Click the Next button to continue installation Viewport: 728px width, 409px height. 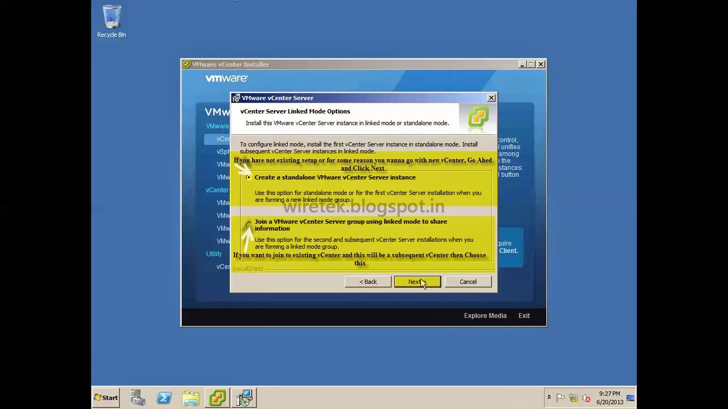tap(417, 281)
